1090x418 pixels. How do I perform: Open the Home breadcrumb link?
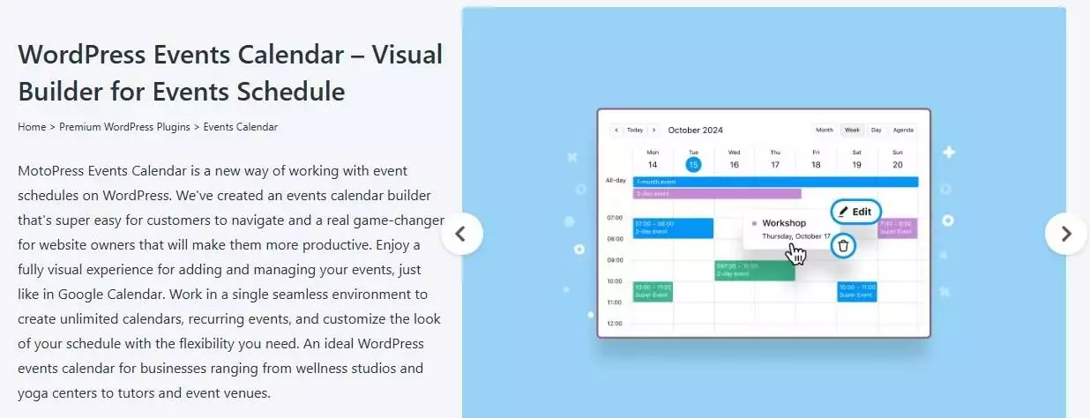coord(32,127)
